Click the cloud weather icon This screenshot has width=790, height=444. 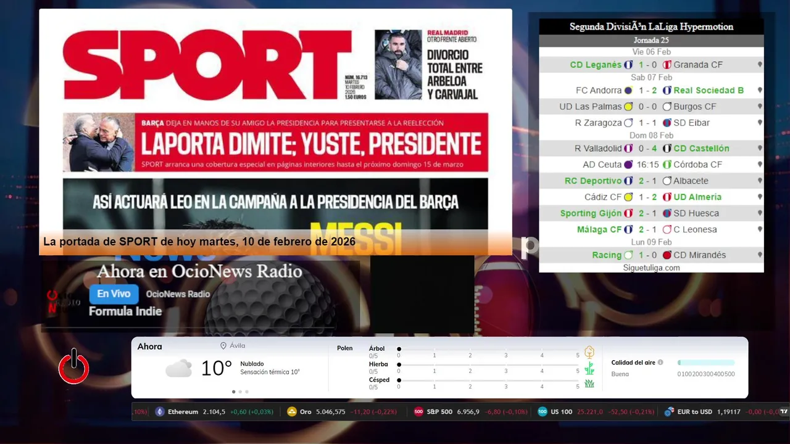click(178, 369)
